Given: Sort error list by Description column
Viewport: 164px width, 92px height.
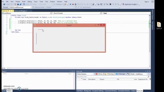Looking at the screenshot, I should 92,79.
